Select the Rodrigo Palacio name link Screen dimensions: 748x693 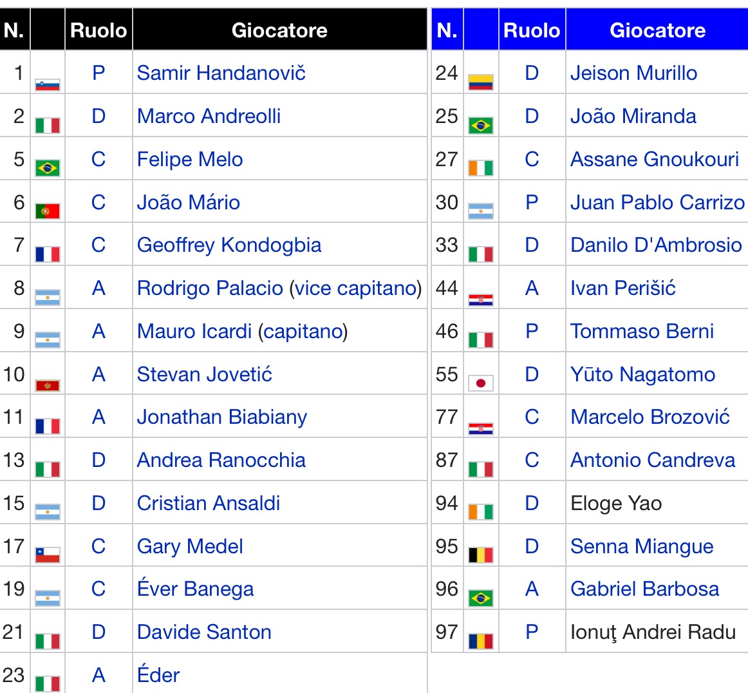pos(210,288)
